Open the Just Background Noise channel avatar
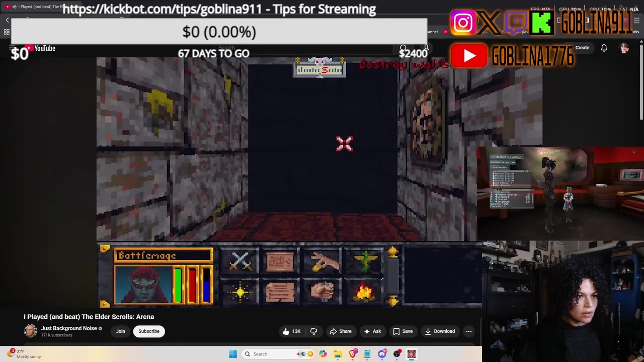Screen dimensions: 644x362 (30, 331)
